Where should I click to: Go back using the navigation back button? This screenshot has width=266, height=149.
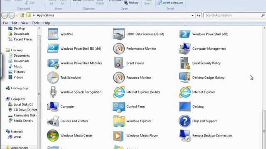click(5, 15)
